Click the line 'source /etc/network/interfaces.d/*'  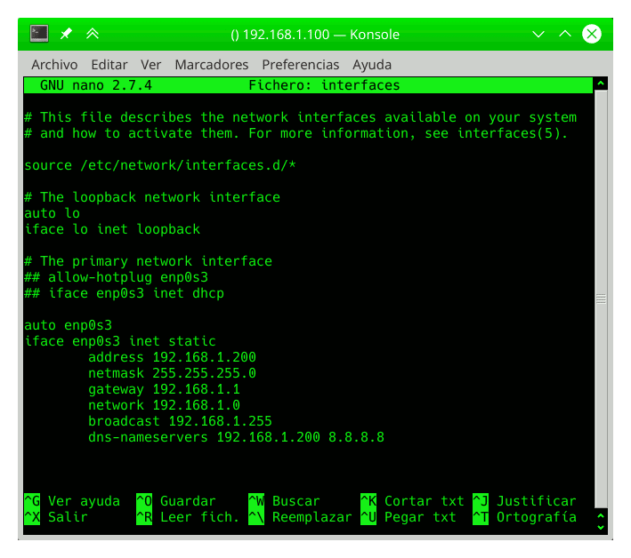[x=160, y=165]
